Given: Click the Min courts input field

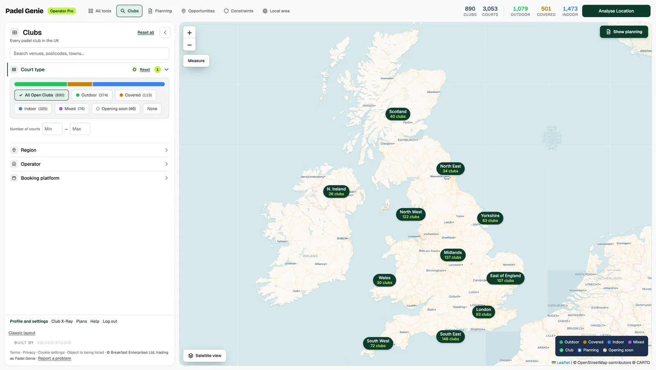Looking at the screenshot, I should click(52, 129).
